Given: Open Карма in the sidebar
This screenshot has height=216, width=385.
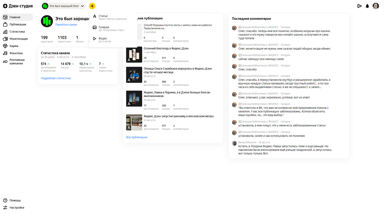Looking at the screenshot, I should (x=18, y=46).
